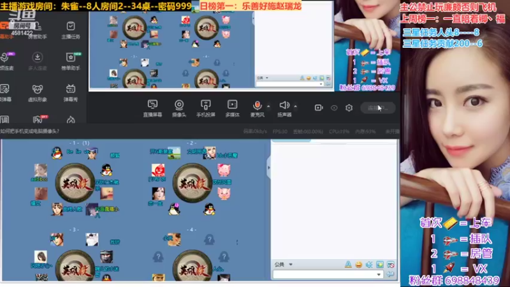
Task: Click the 房间号 4581422 room number
Action: click(22, 29)
